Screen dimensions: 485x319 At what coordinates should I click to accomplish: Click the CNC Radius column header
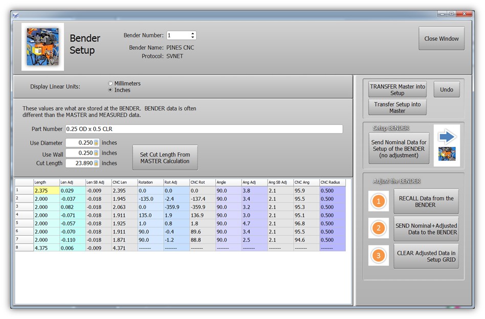[332, 183]
